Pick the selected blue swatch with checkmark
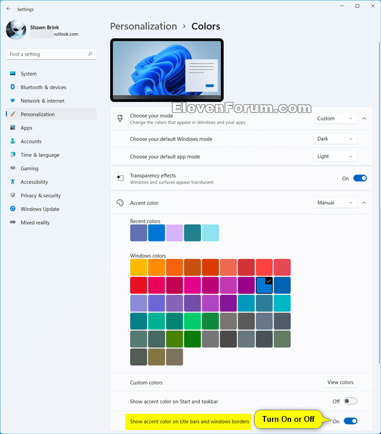Screen dimensions: 381x434 point(264,285)
